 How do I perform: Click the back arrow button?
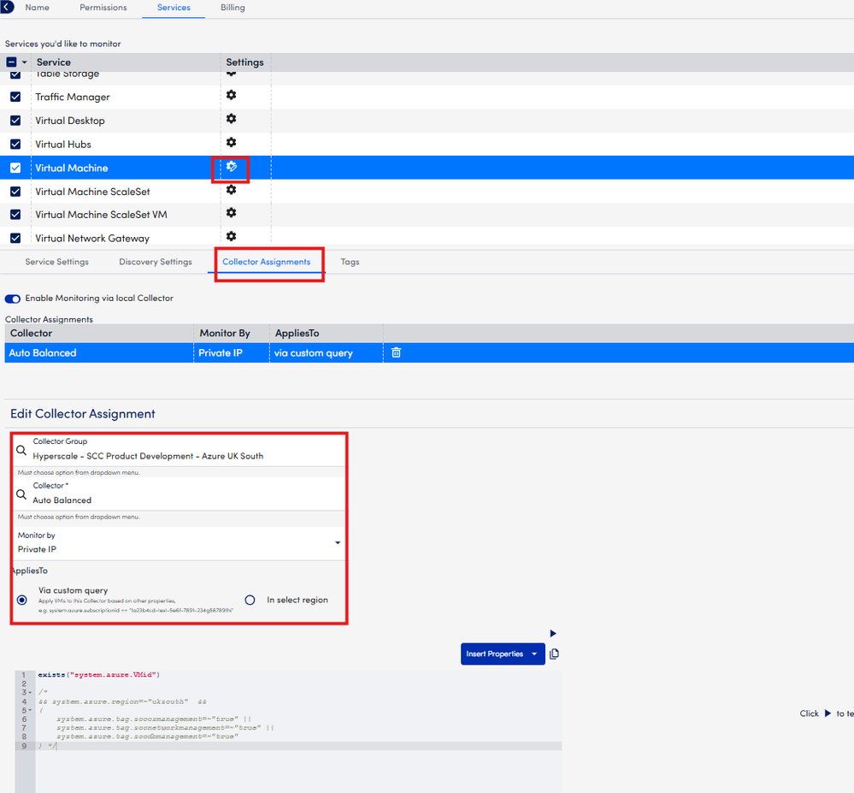pos(8,7)
